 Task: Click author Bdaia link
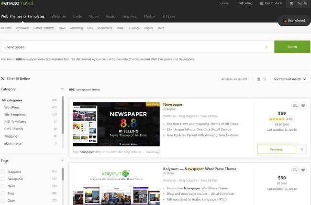pyautogui.click(x=170, y=173)
